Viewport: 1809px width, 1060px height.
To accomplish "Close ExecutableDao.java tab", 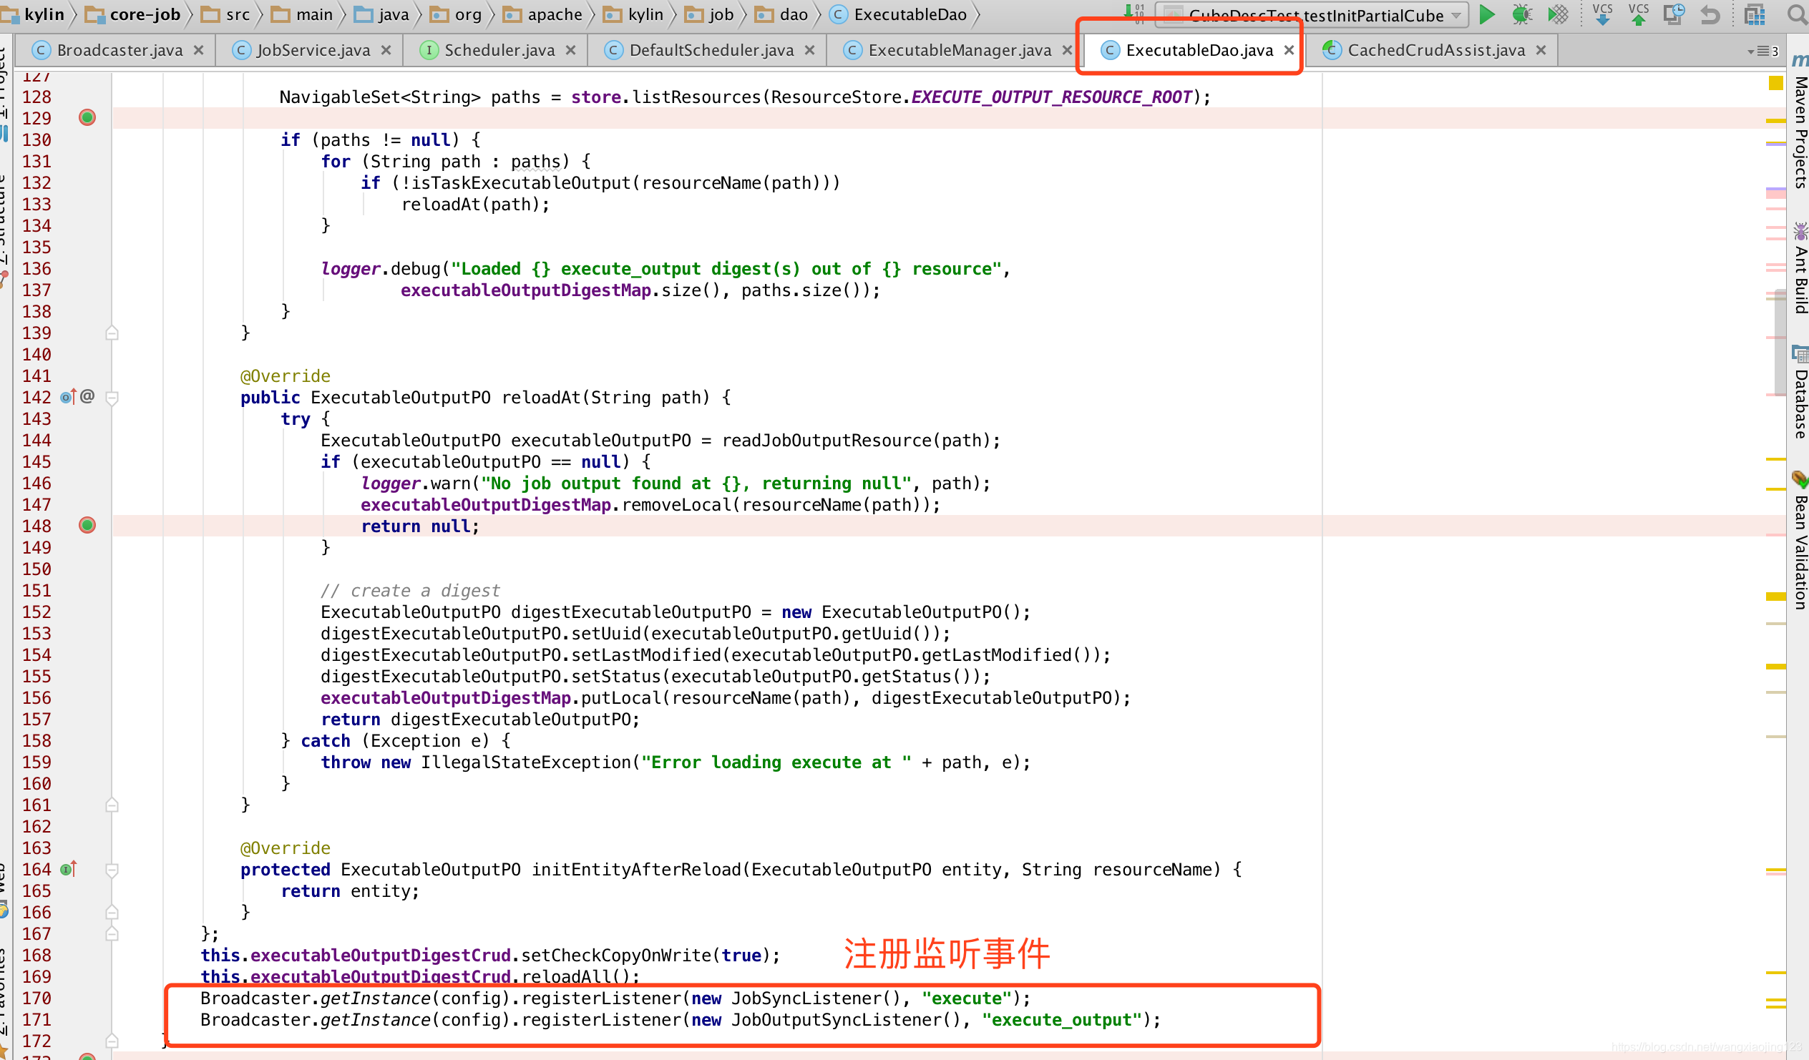I will (1289, 50).
